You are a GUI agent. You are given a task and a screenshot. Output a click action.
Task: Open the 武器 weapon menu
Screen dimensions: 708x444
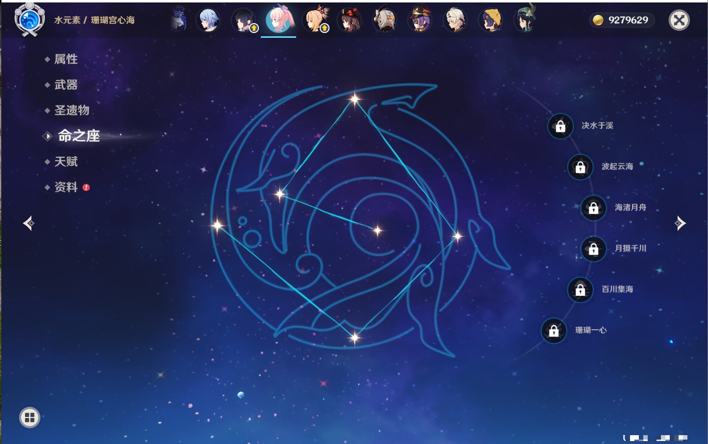[x=66, y=85]
